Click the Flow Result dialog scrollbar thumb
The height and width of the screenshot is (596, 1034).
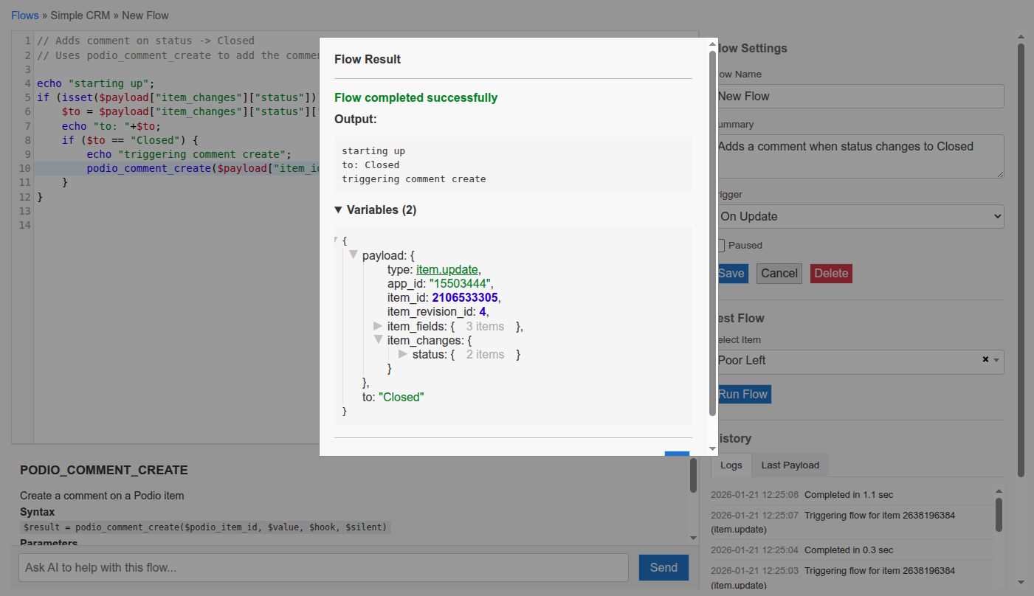(712, 232)
